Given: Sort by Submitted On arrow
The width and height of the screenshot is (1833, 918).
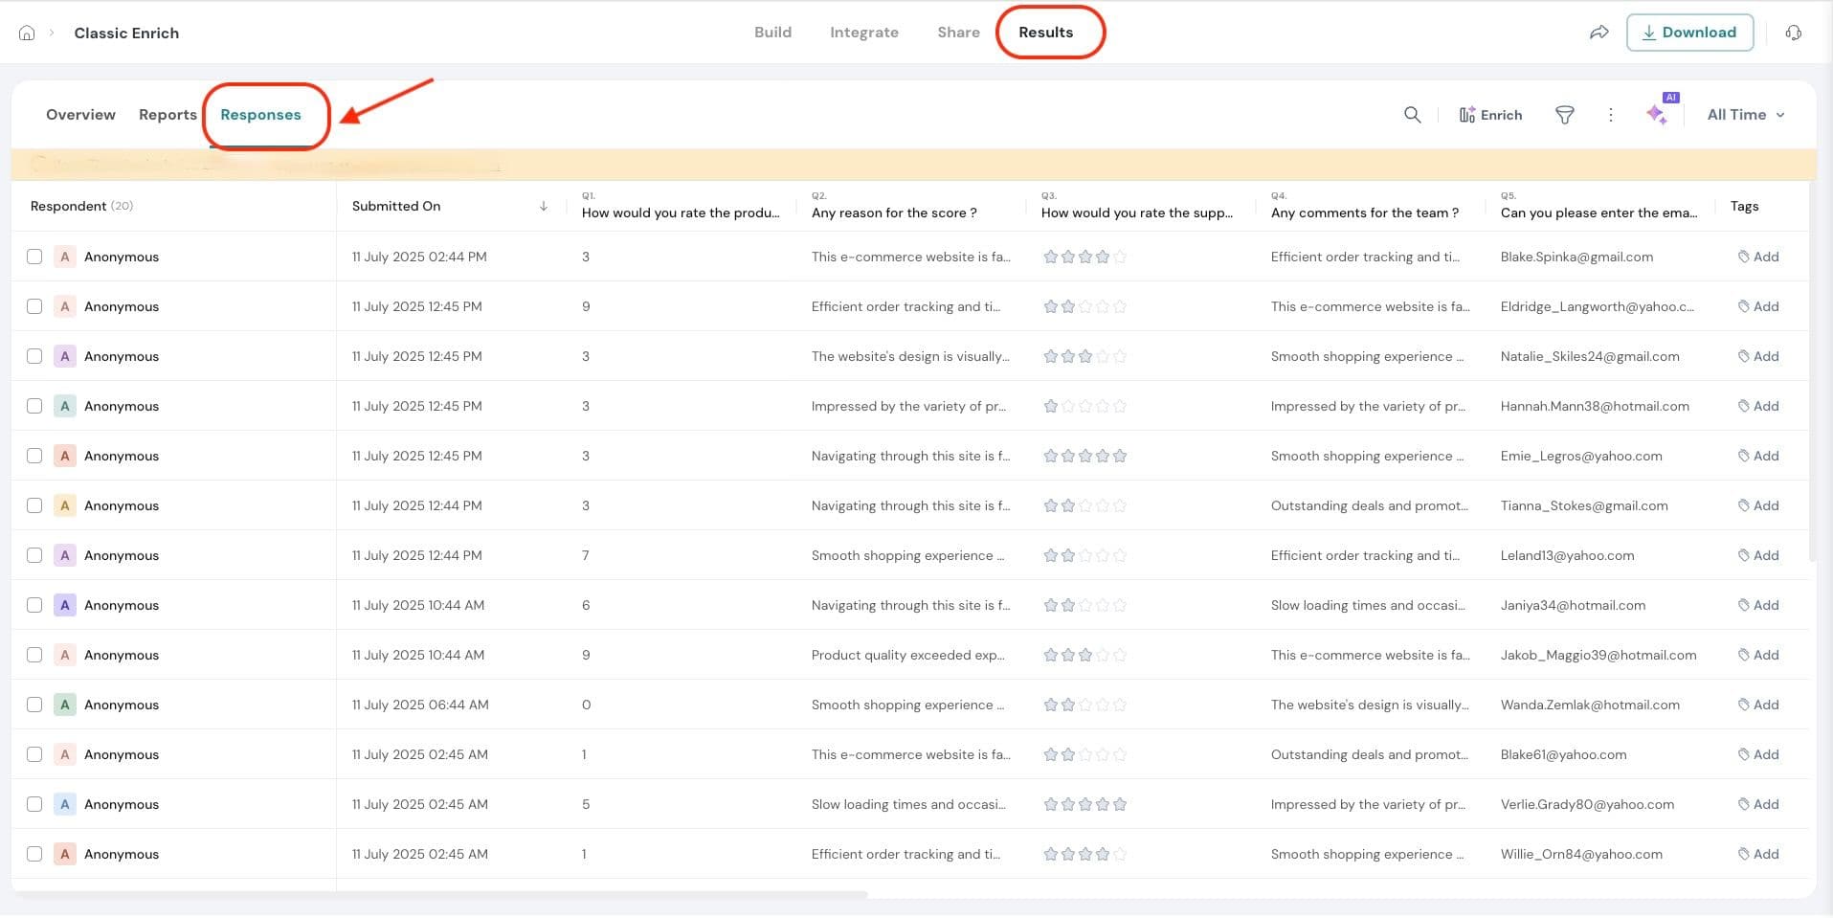Looking at the screenshot, I should coord(543,206).
